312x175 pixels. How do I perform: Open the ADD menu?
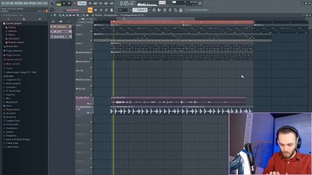coord(12,3)
